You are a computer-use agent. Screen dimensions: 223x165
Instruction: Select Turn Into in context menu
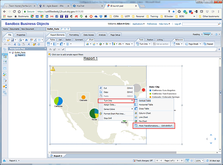click(116, 101)
